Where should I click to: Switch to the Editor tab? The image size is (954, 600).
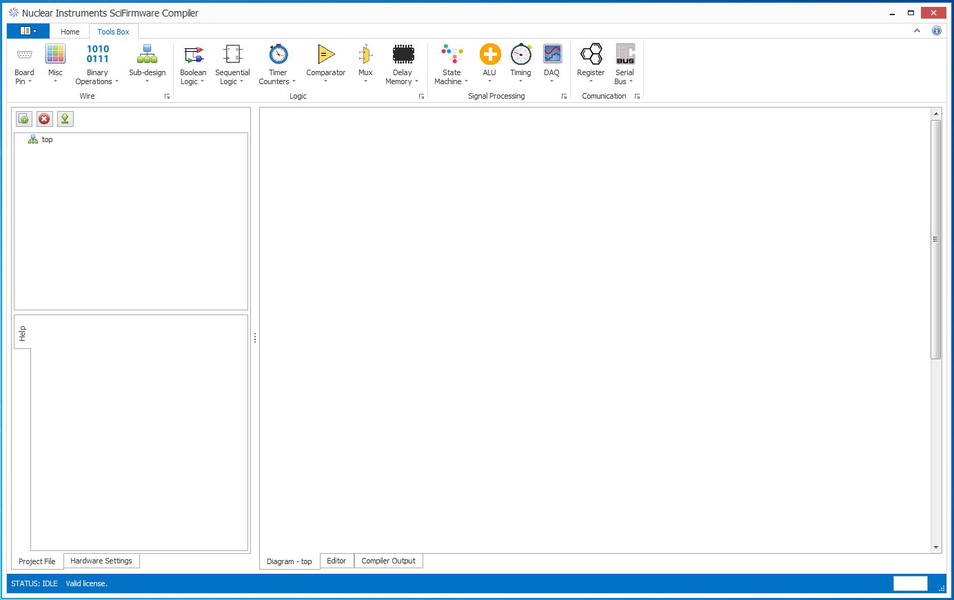coord(336,561)
